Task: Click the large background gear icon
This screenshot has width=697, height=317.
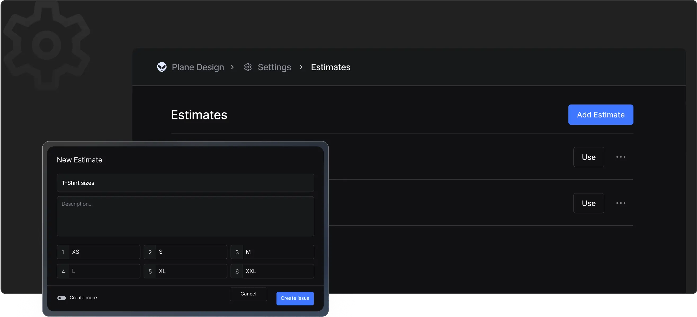Action: 47,45
